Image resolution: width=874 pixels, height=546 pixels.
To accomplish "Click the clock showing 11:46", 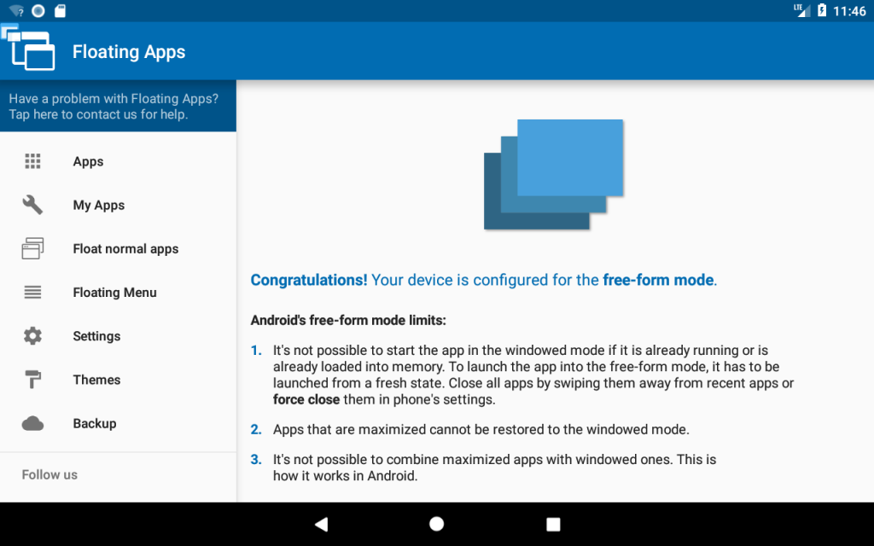I will click(851, 12).
